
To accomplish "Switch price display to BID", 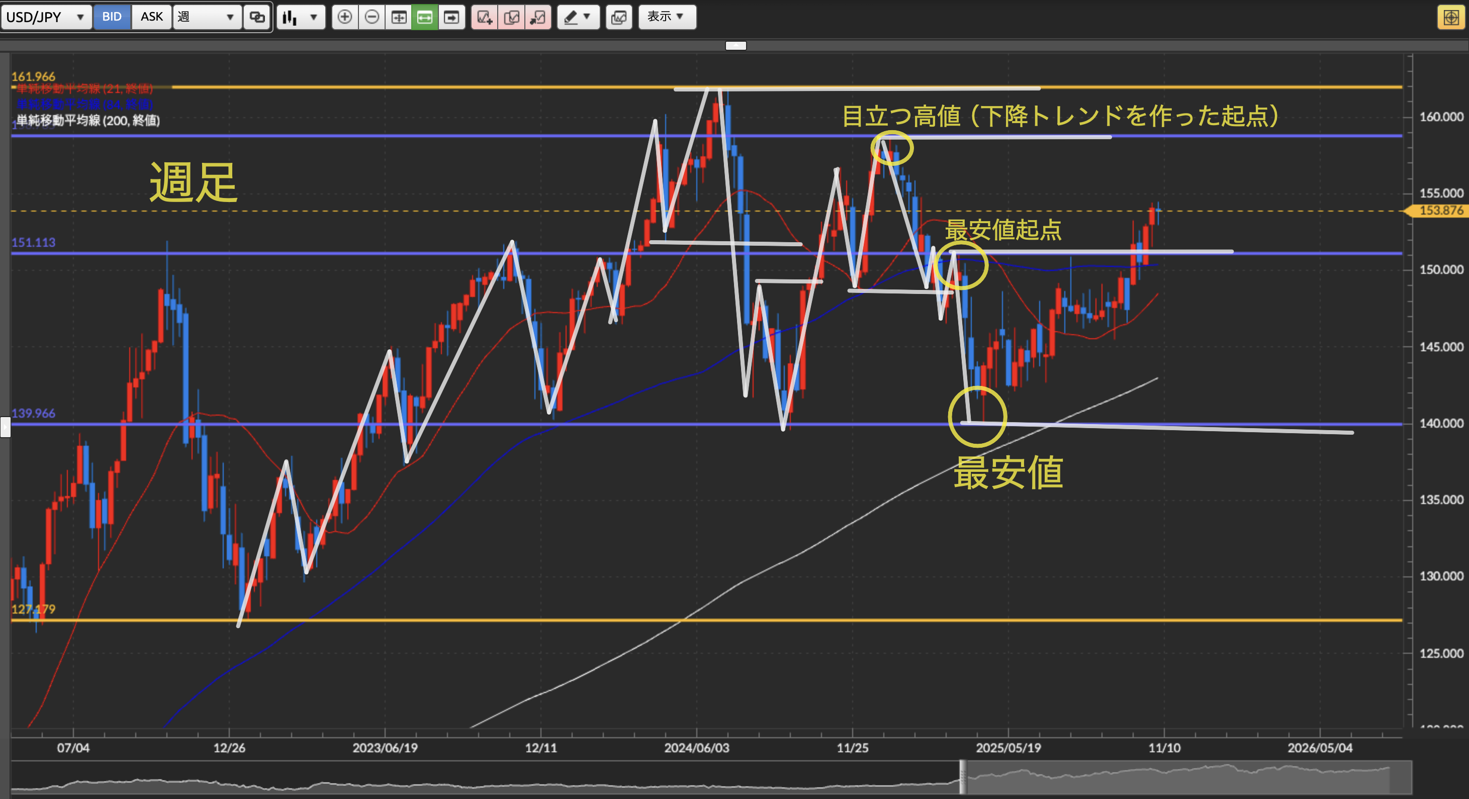I will point(112,17).
